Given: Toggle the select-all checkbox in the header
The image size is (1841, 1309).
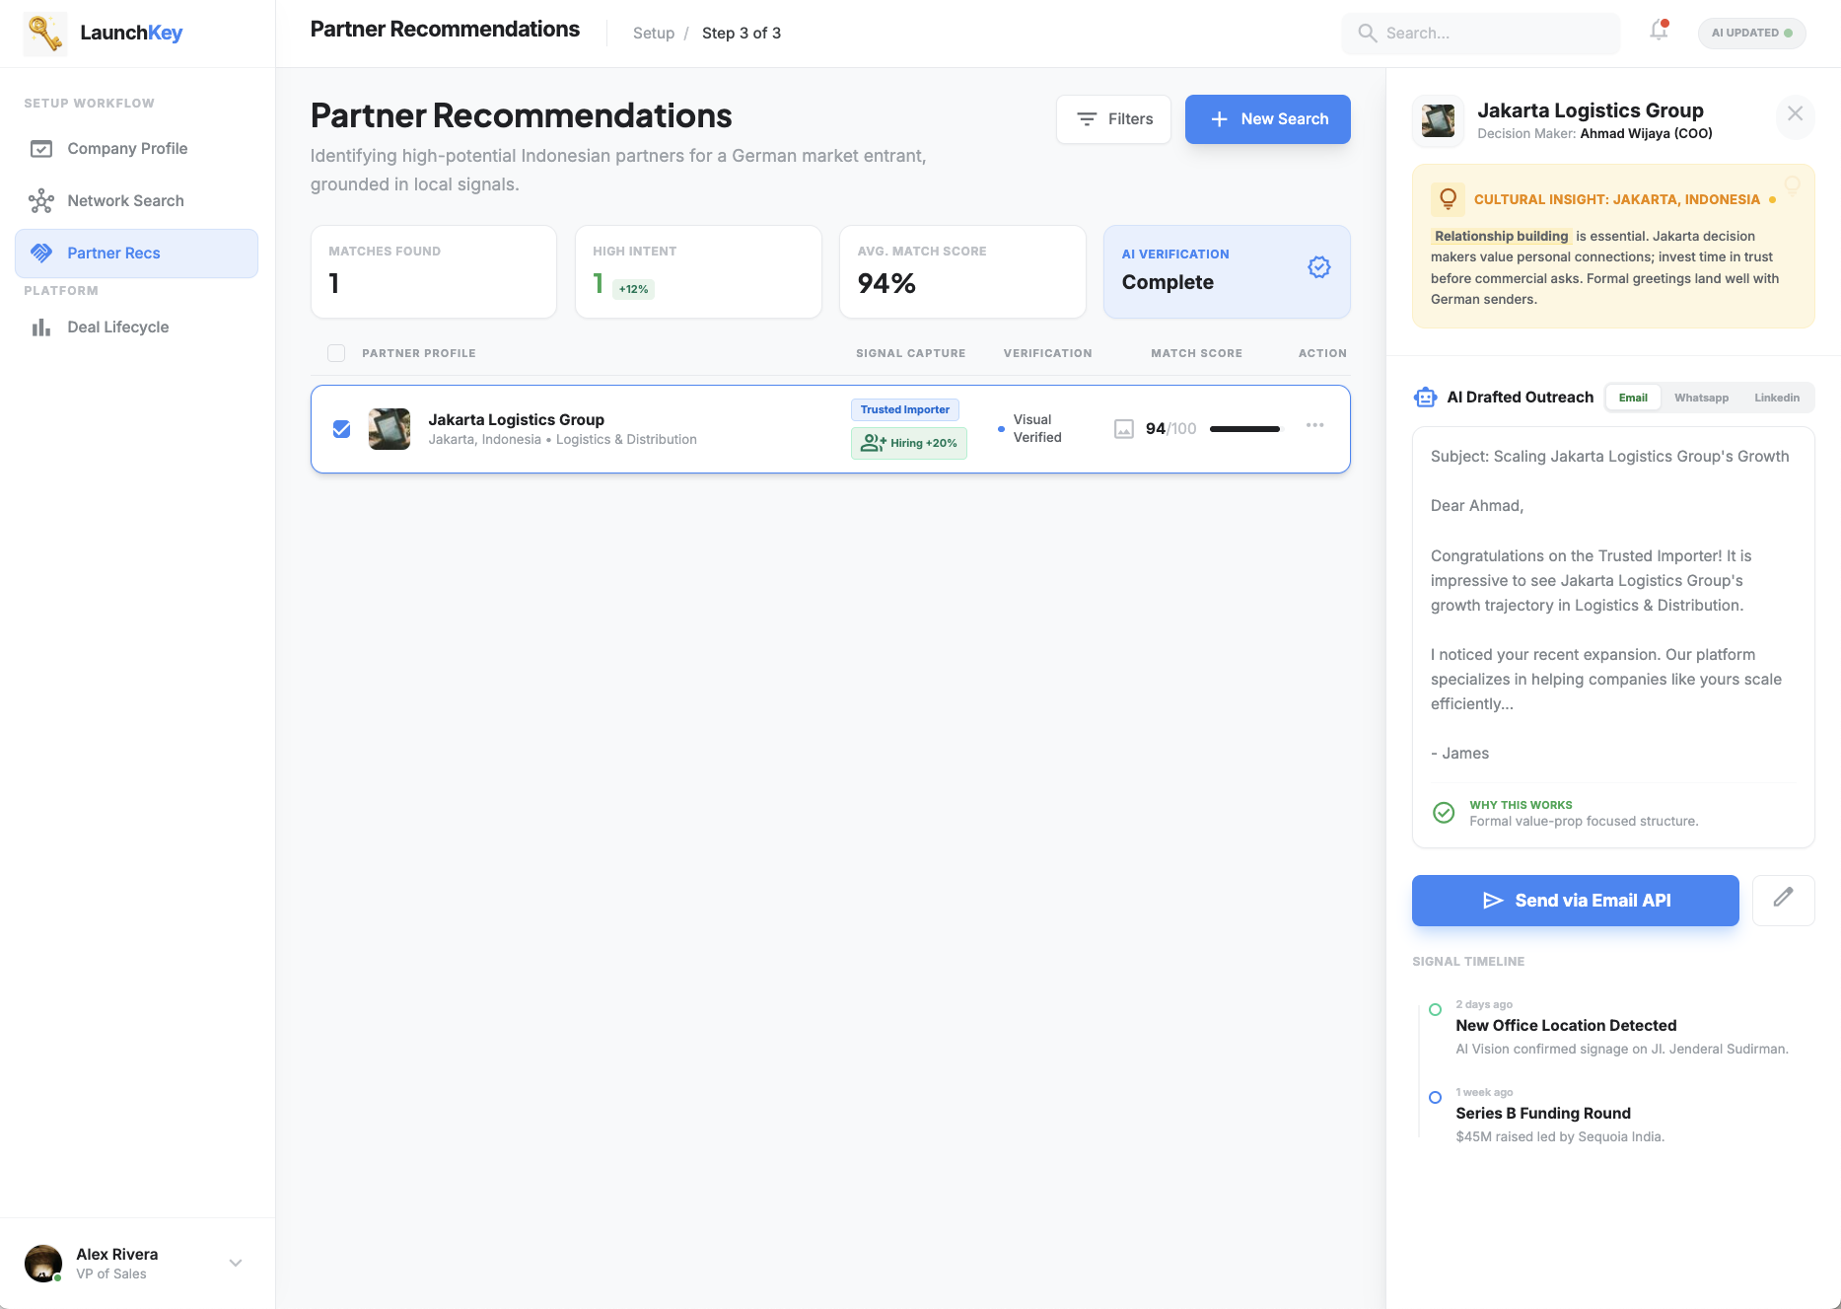Looking at the screenshot, I should 336,352.
